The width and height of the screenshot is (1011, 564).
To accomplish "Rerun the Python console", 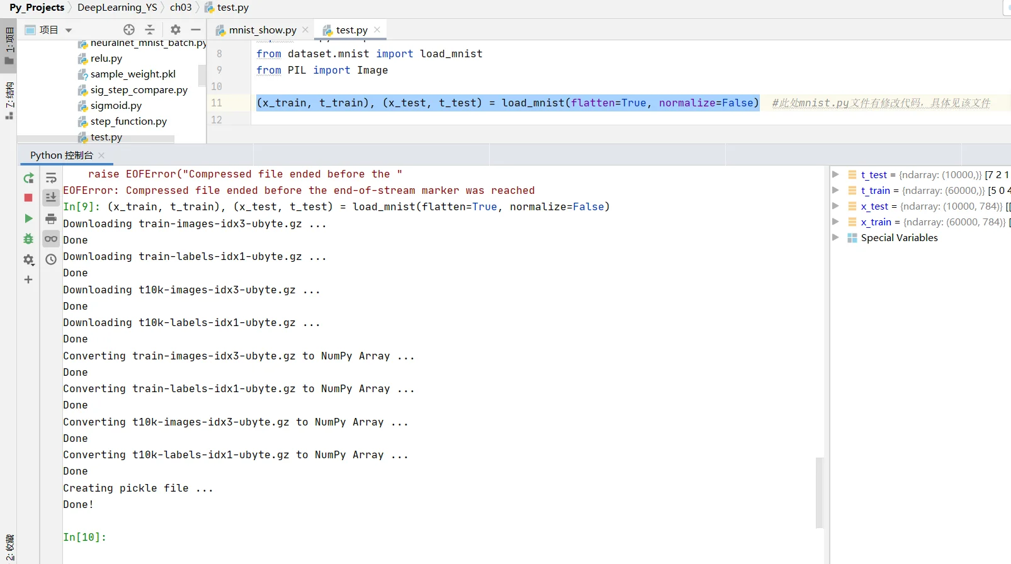I will point(28,178).
